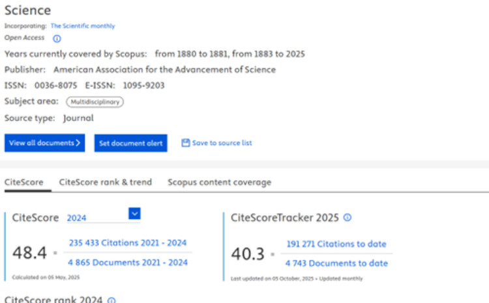489x303 pixels.
Task: Open the 4 865 Documents 2021 - 2024 link
Action: (x=128, y=263)
